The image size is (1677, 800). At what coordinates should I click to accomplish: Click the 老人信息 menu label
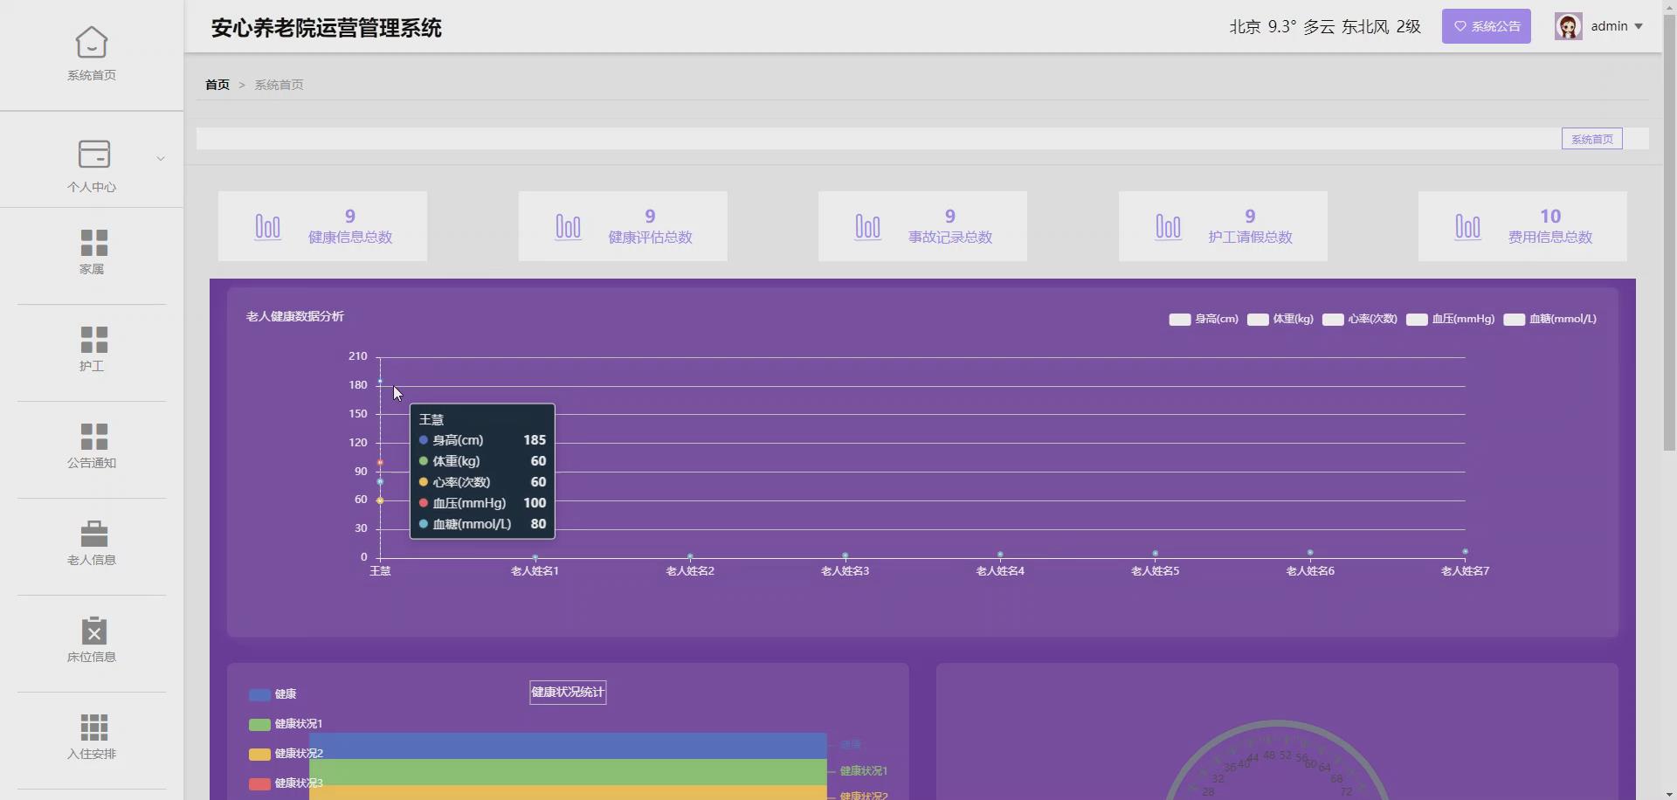pyautogui.click(x=92, y=560)
